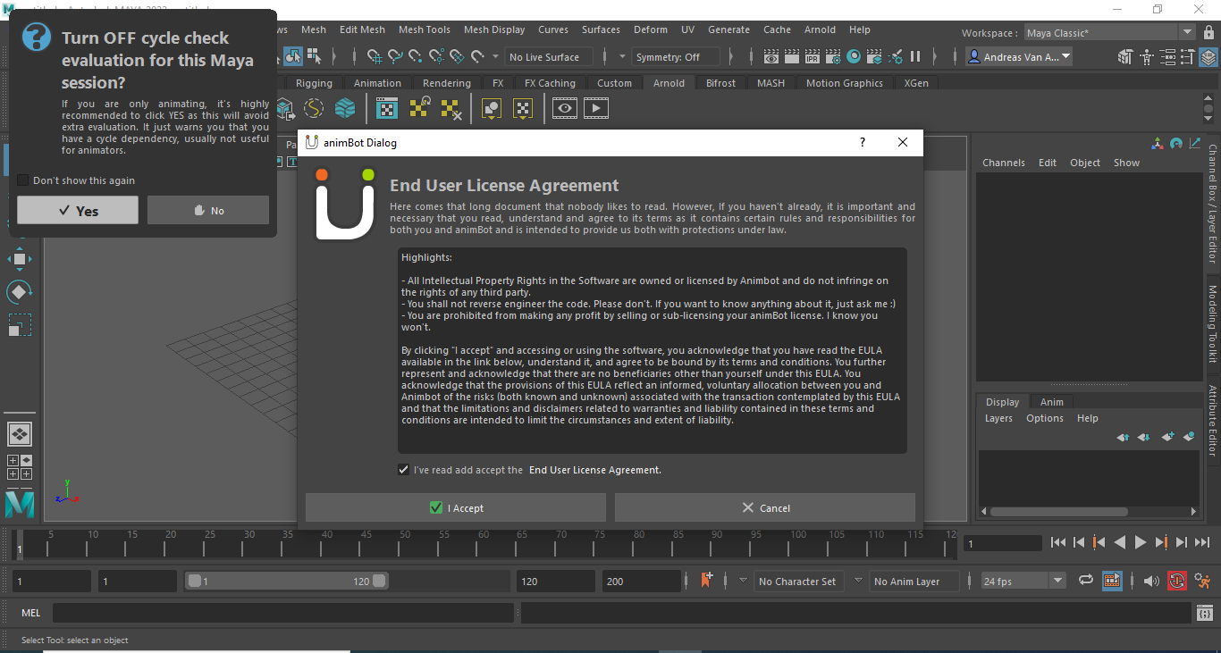Step to the next keyframe
Viewport: 1221px width, 653px height.
point(1161,542)
